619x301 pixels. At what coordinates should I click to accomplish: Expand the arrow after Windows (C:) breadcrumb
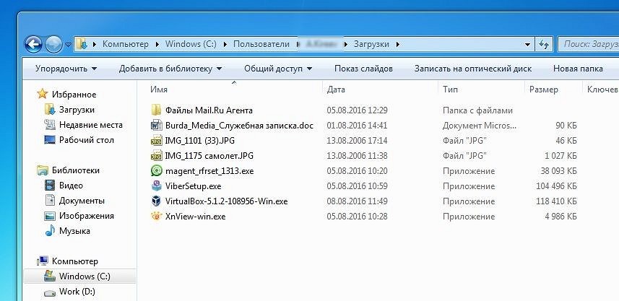225,45
